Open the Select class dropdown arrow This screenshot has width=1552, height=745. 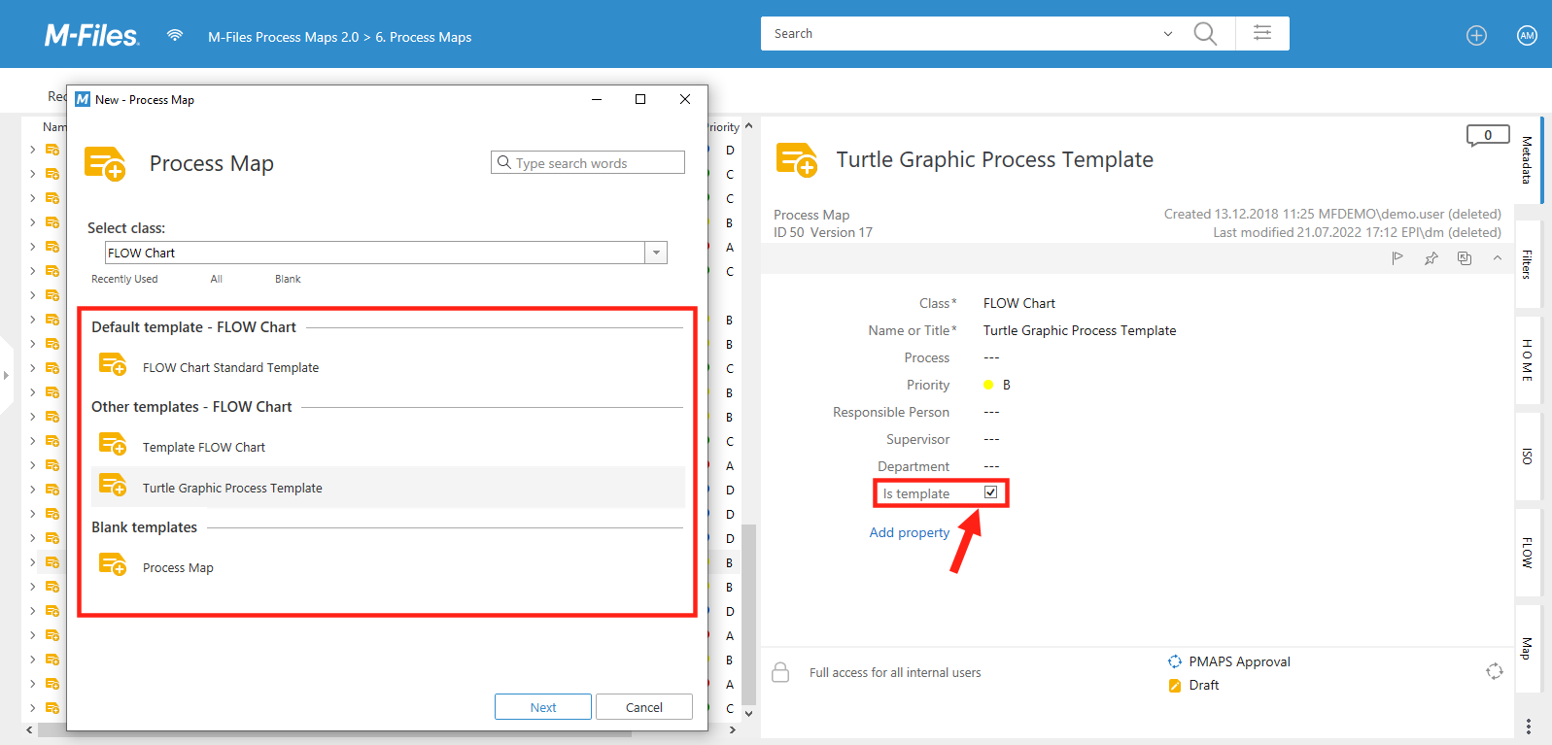(x=656, y=253)
